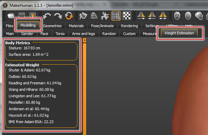Click the Save floppy disk icon
Screen dimensions: 208x135
click(x=22, y=15)
